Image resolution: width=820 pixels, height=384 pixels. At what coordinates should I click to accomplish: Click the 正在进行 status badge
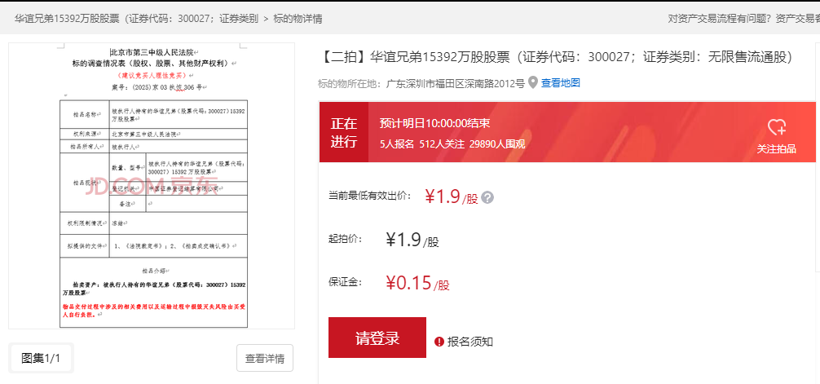pos(344,132)
